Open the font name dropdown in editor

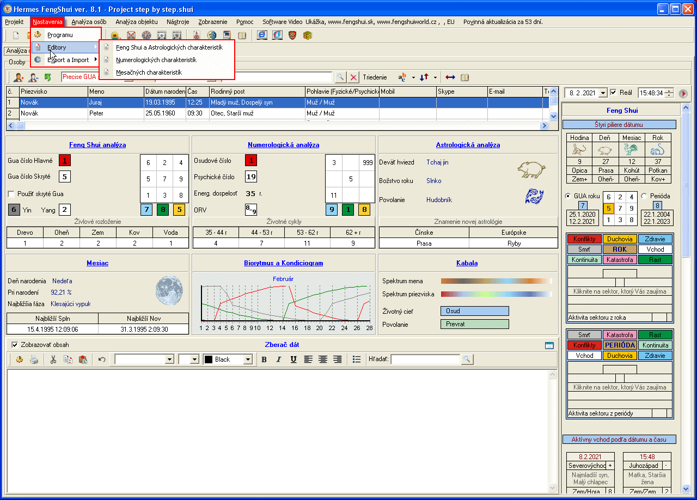[169, 359]
